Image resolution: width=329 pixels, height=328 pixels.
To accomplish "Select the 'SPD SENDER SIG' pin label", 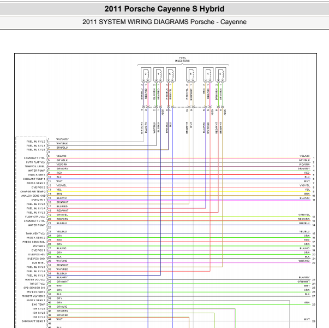I will (x=34, y=288).
